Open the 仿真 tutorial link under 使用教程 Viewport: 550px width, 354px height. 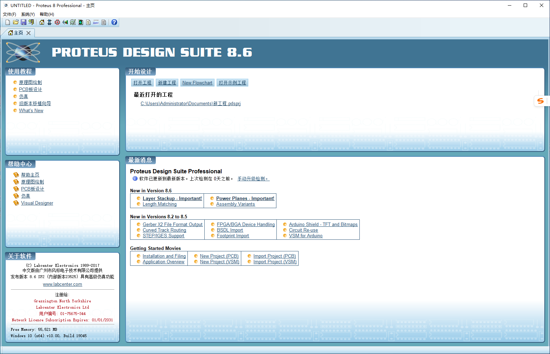click(24, 96)
